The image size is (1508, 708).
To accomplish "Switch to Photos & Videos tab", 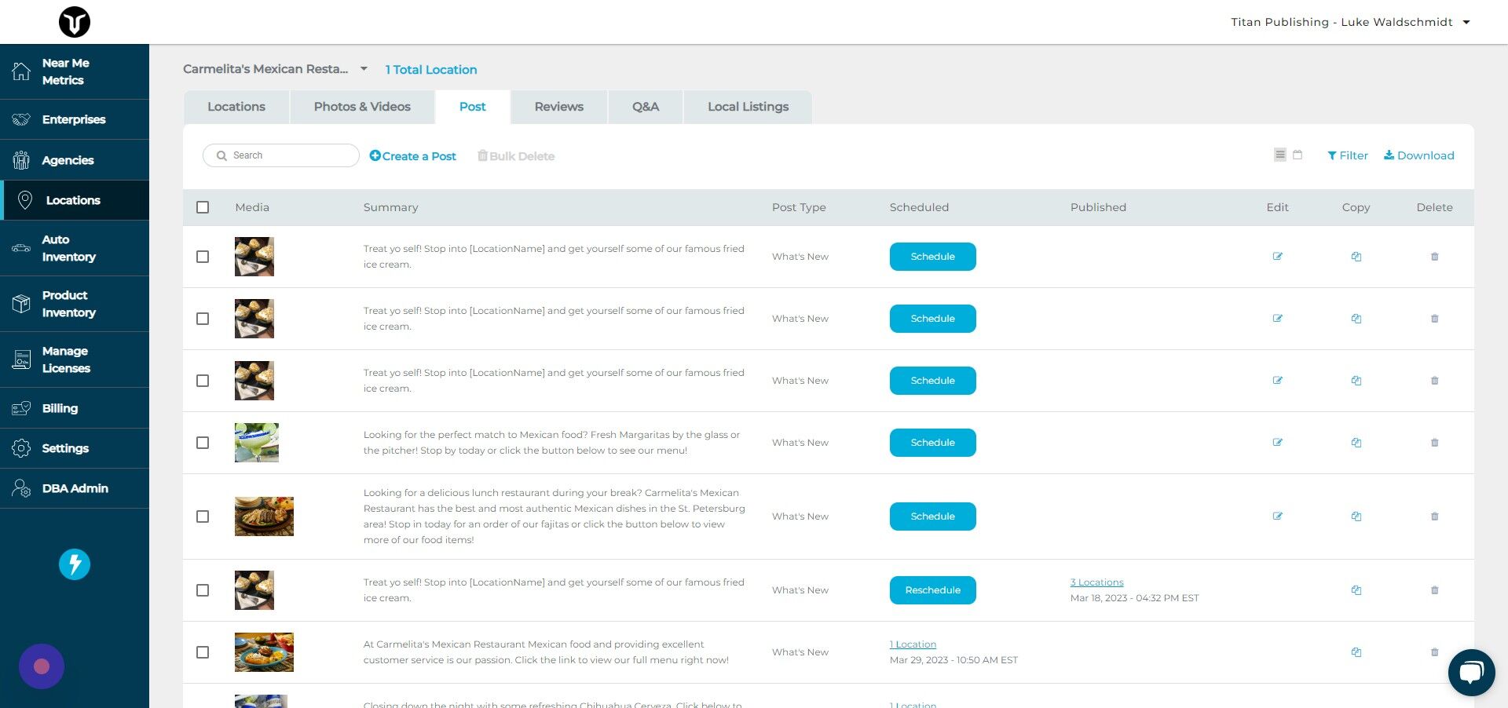I will [x=362, y=107].
